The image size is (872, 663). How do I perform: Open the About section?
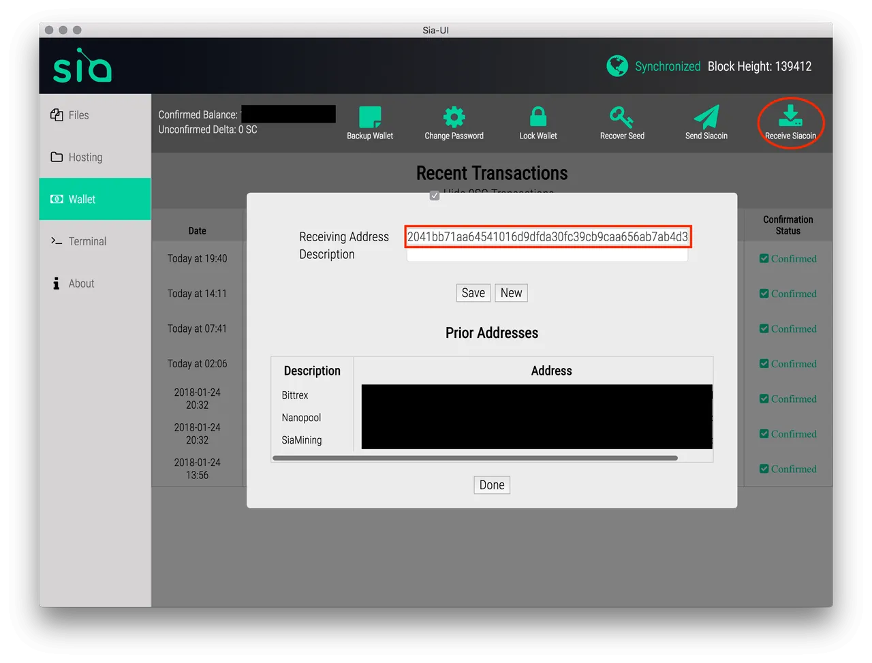click(x=95, y=283)
